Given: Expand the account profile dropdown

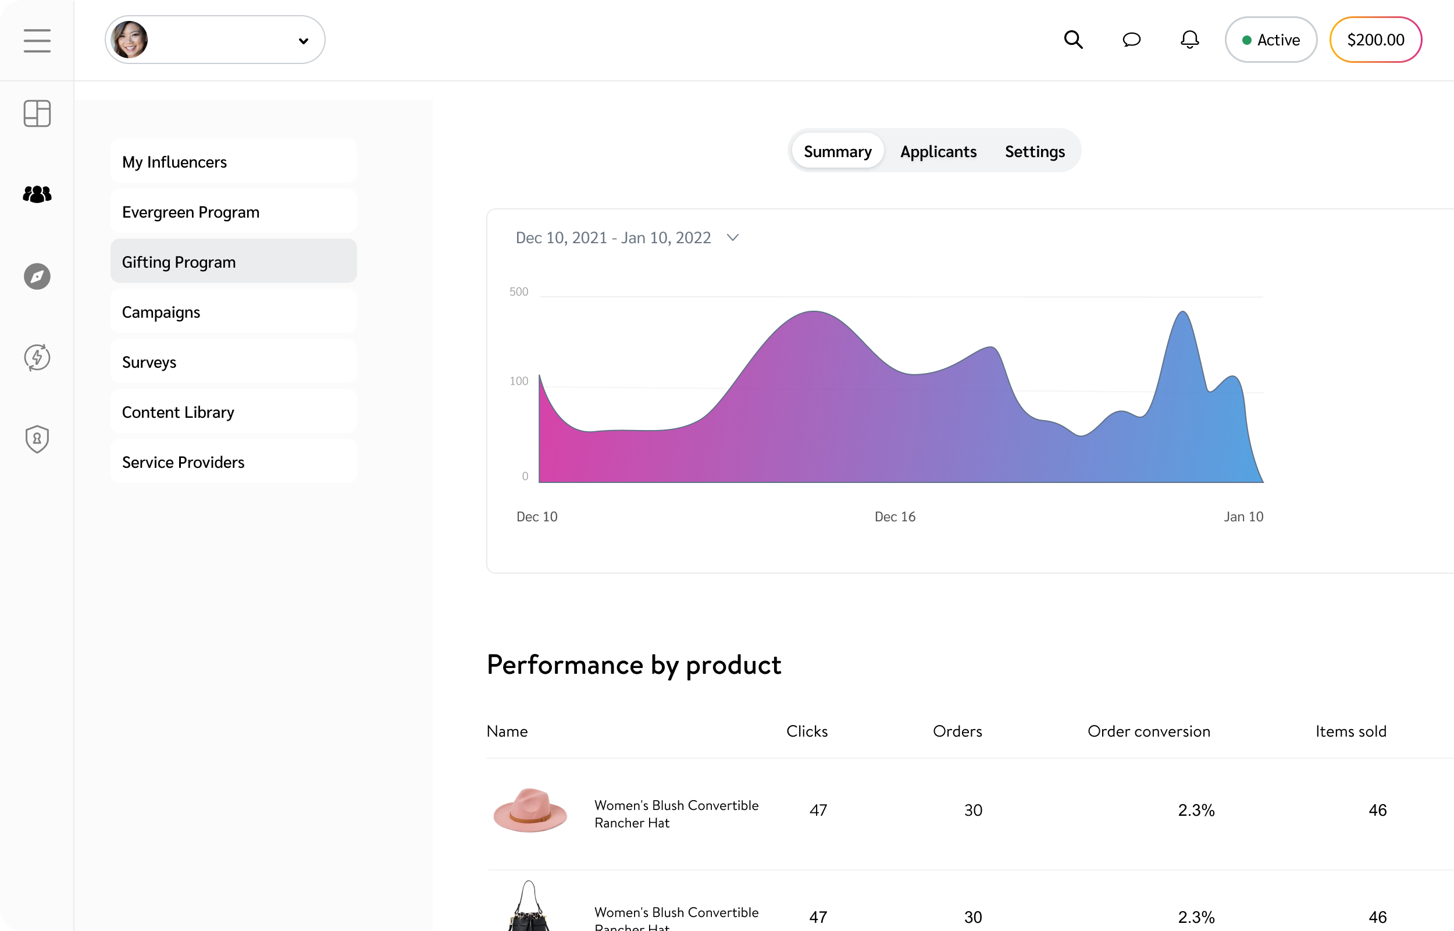Looking at the screenshot, I should tap(215, 40).
